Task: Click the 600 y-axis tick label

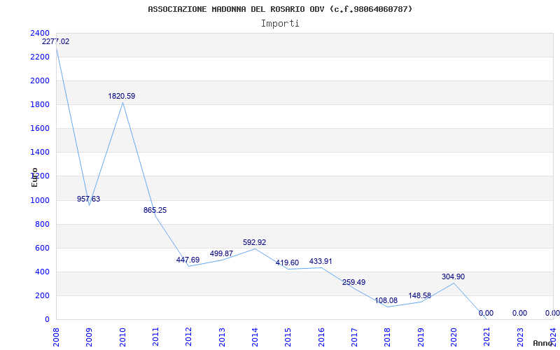Action: pos(42,248)
